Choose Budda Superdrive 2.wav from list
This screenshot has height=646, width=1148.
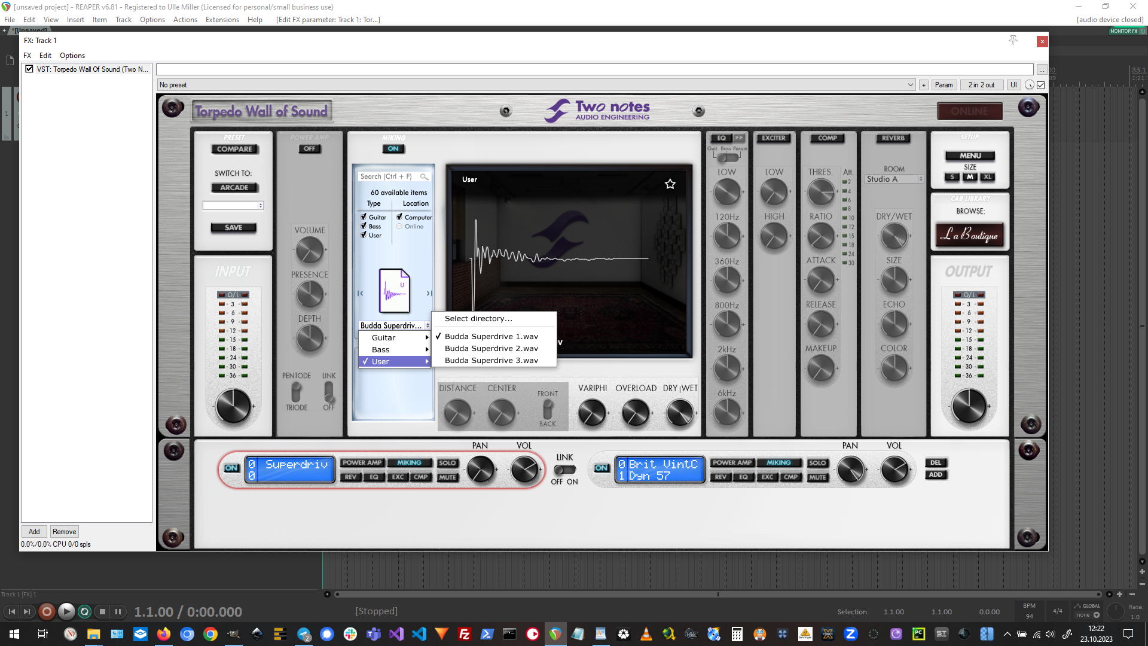pos(491,348)
